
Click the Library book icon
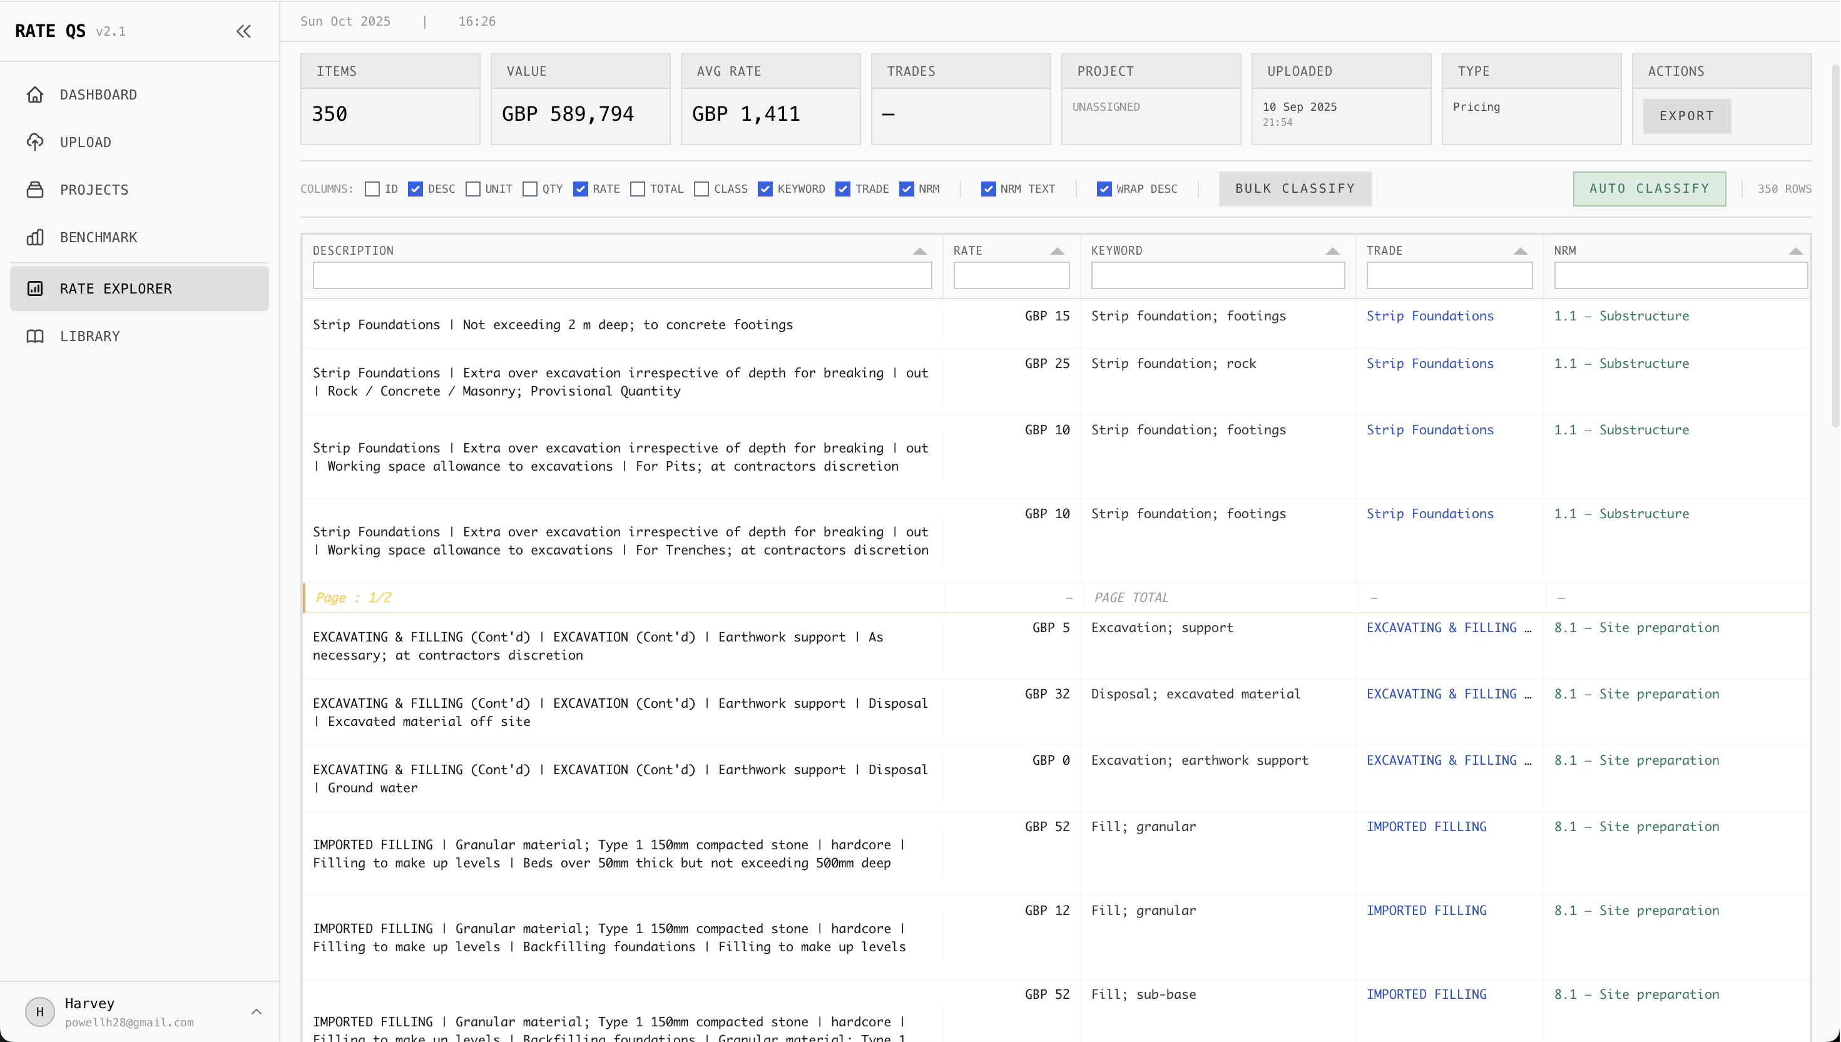coord(35,335)
